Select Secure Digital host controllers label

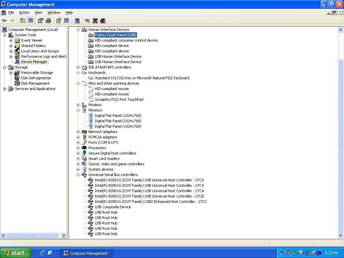point(112,153)
